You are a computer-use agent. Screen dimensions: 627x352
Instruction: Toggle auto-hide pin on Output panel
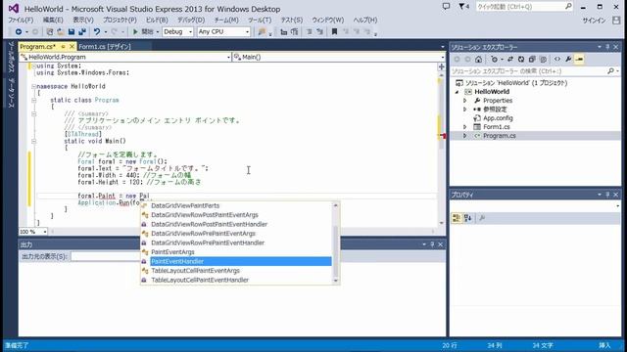(432, 244)
